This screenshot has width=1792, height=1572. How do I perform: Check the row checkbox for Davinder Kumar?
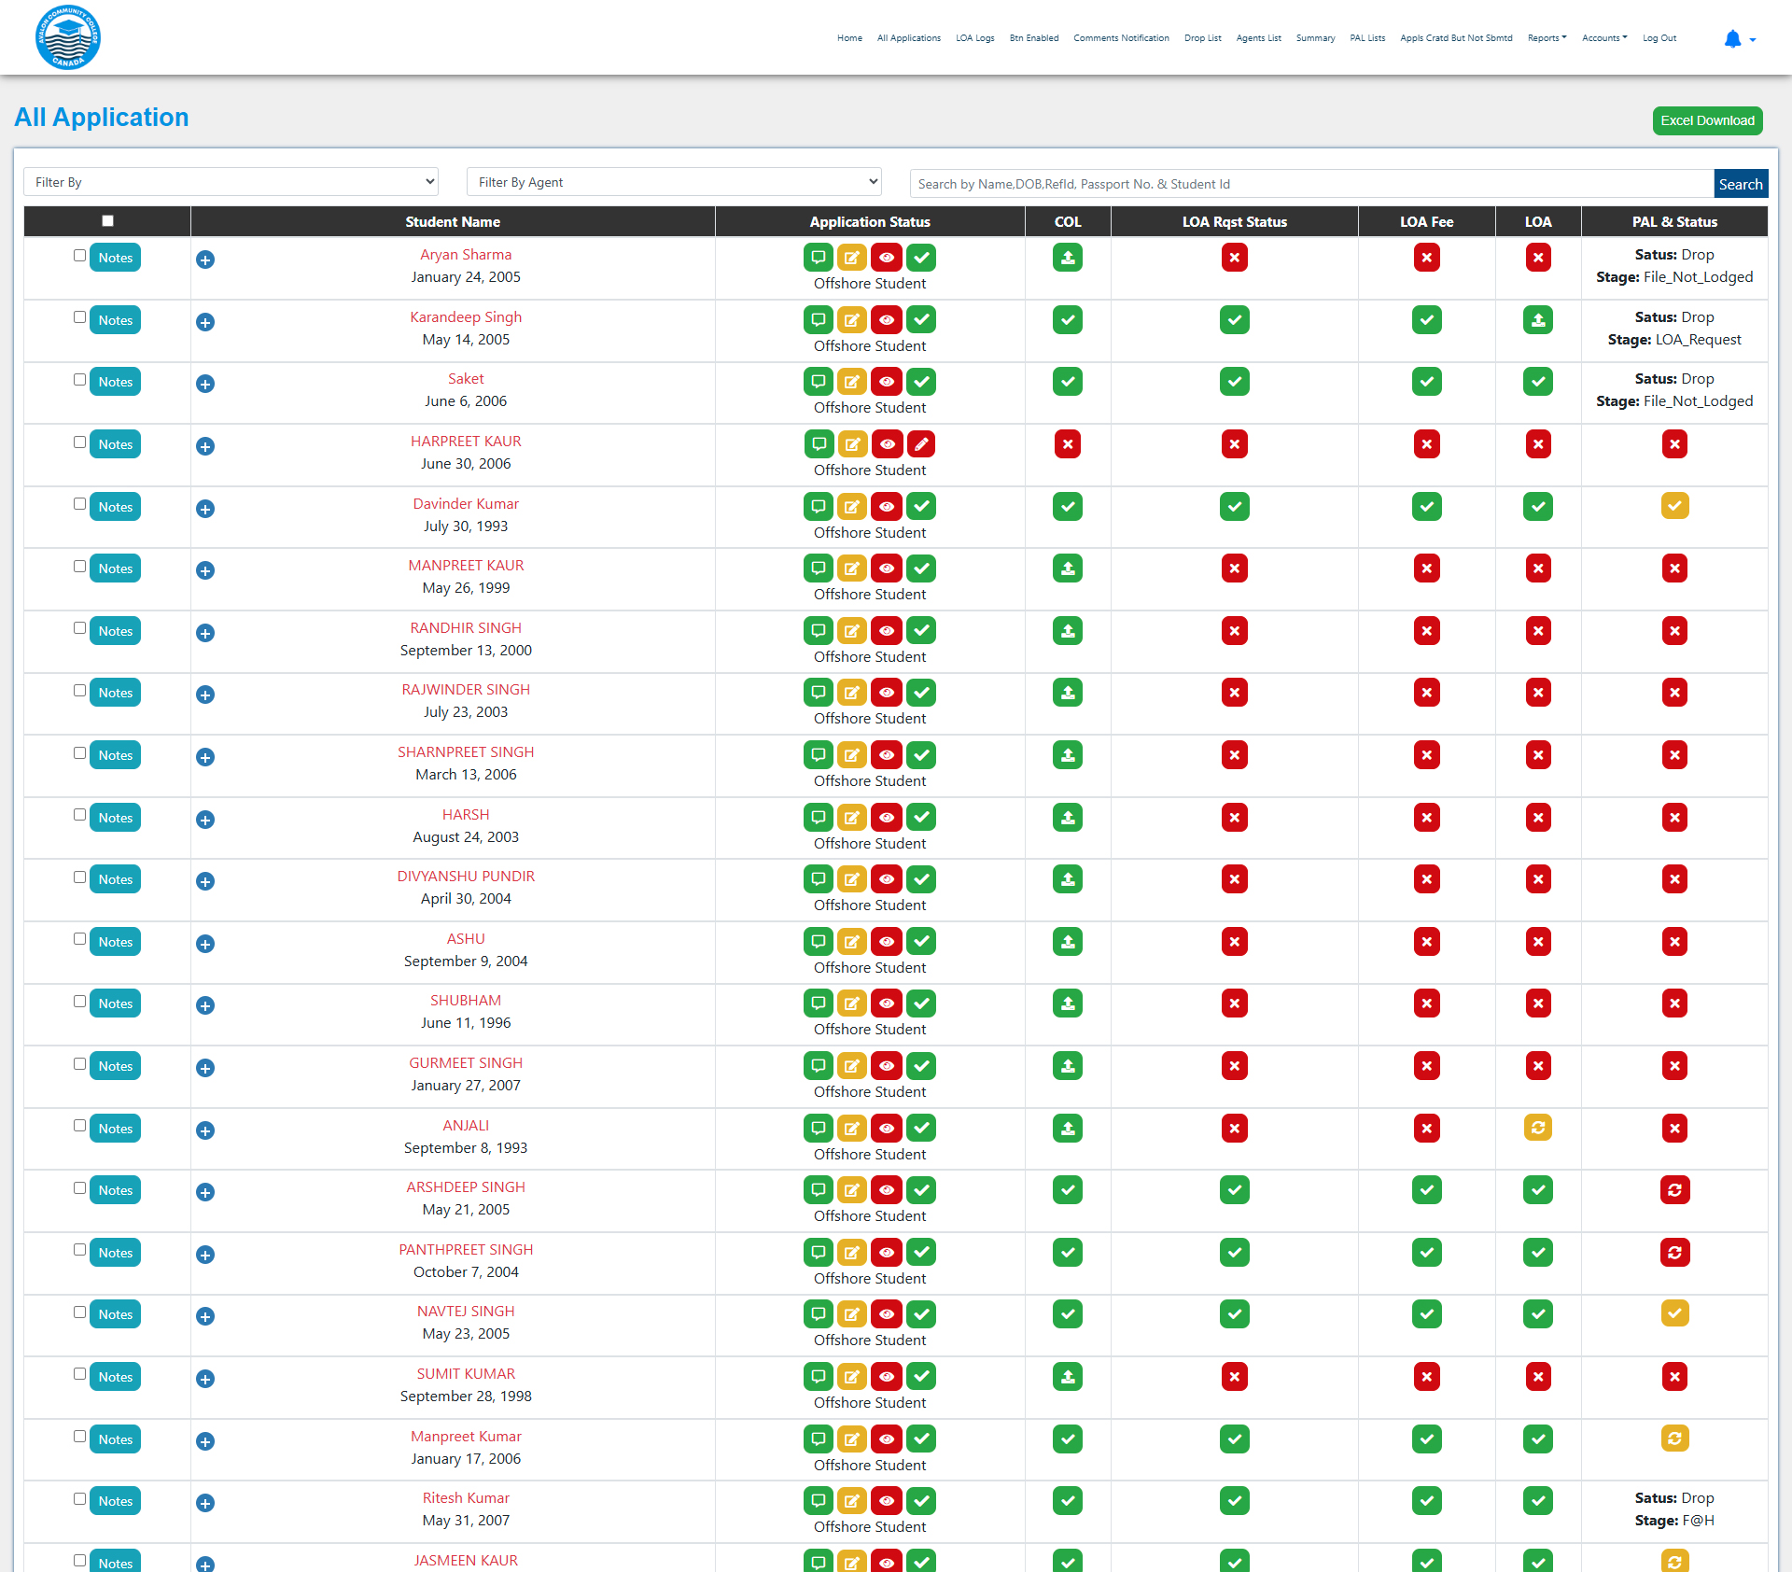pyautogui.click(x=79, y=504)
